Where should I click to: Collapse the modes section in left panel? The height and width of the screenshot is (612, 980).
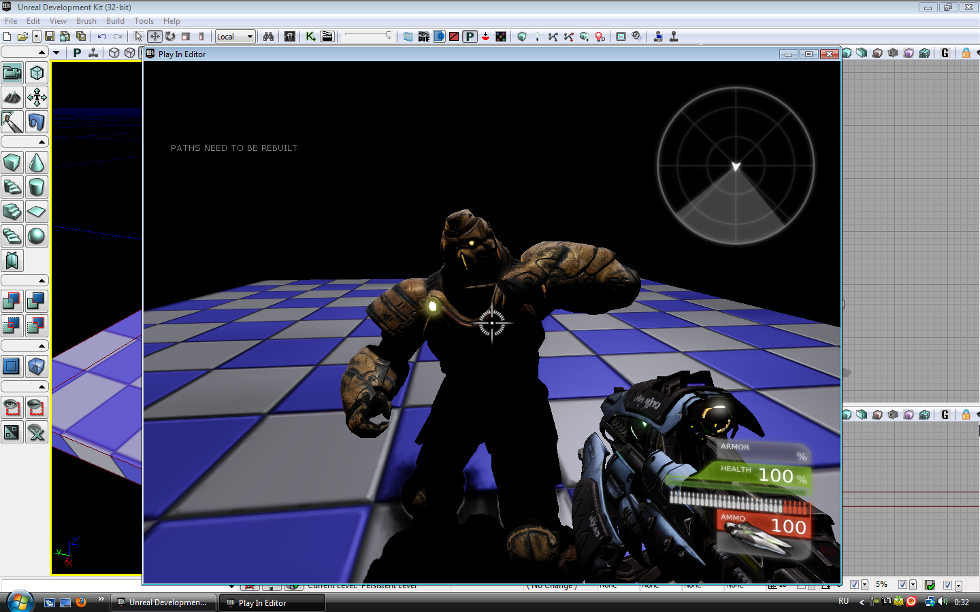point(24,52)
